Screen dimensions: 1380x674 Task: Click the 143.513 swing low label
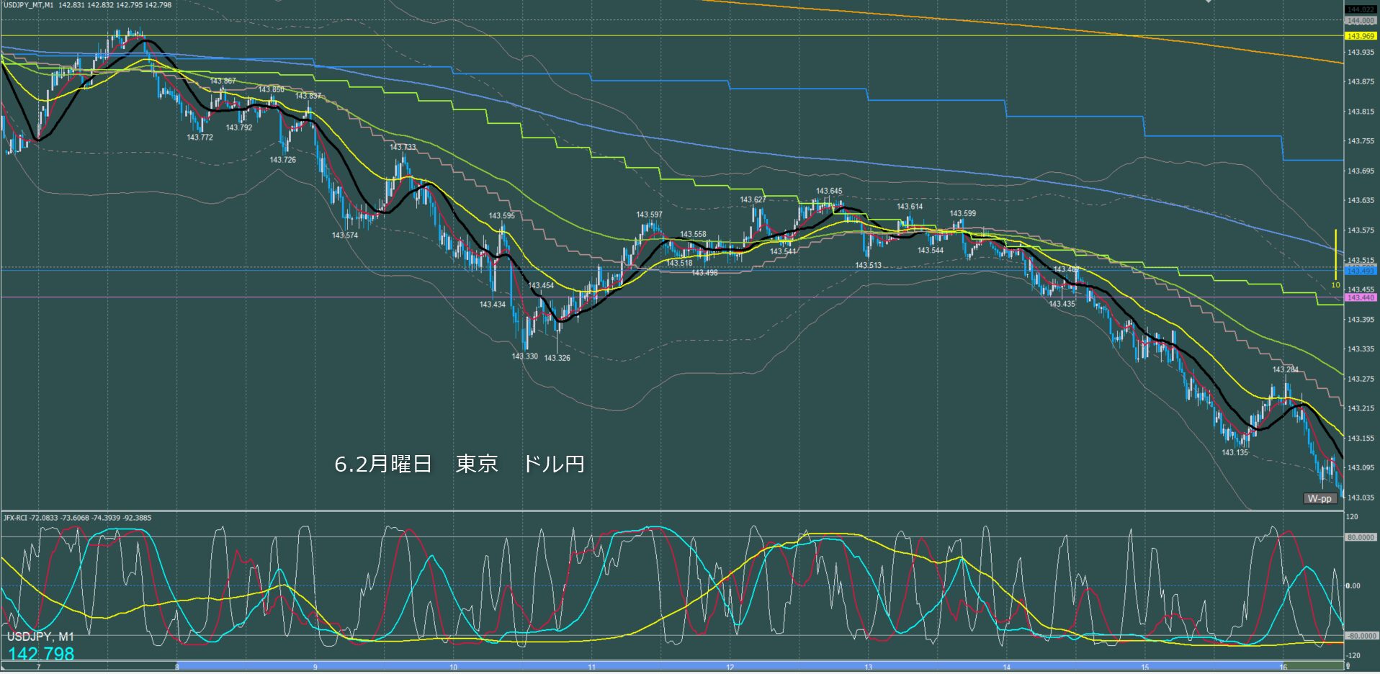(x=868, y=265)
